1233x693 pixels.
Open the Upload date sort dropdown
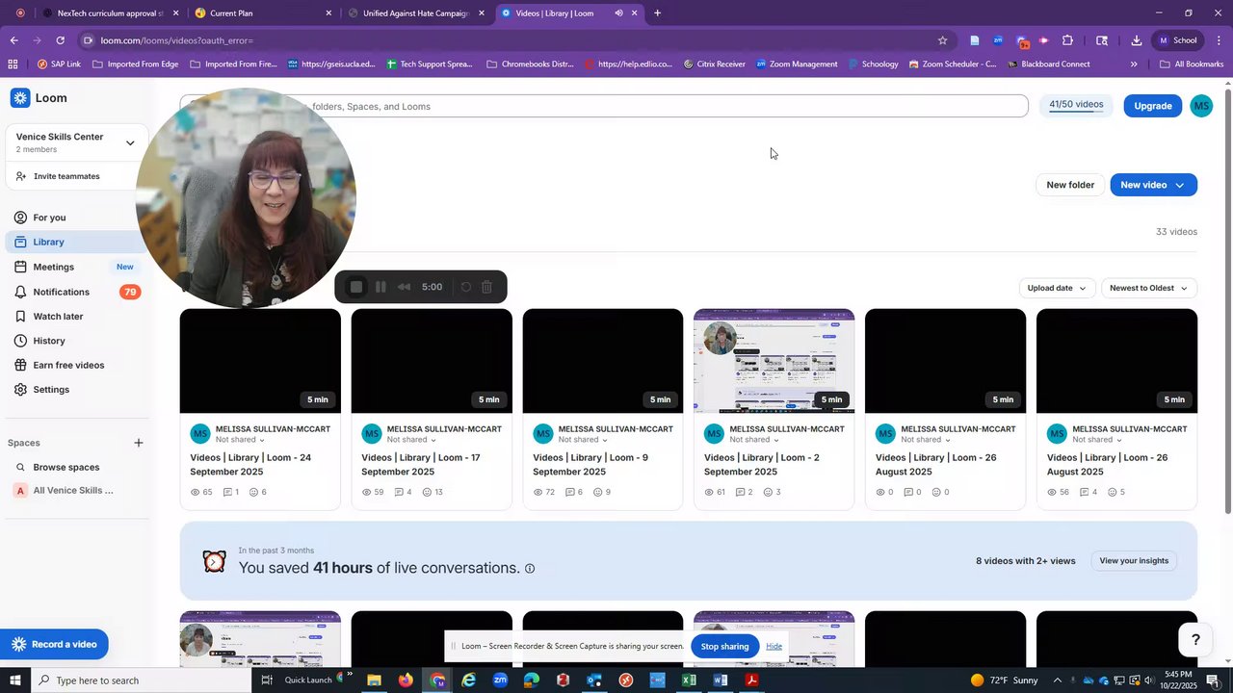pyautogui.click(x=1056, y=288)
